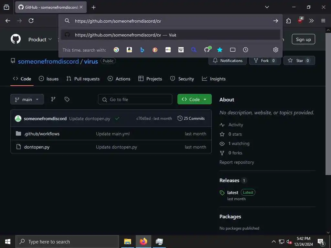Click the Notifications button

click(x=227, y=60)
